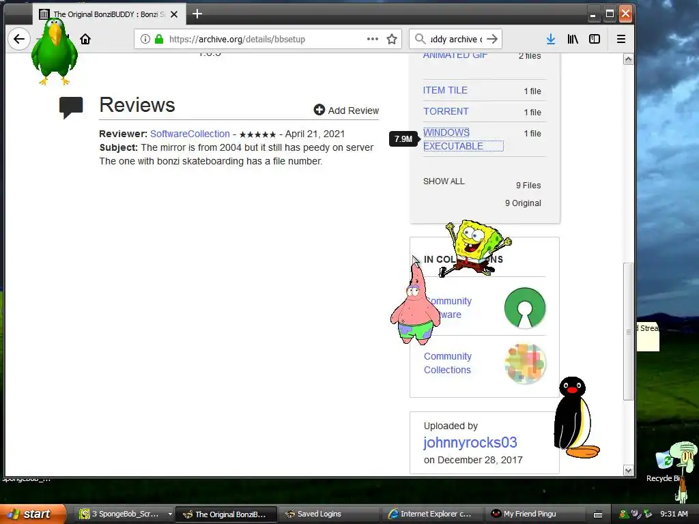Viewport: 699px width, 524px height.
Task: Click the Reviews speech bubble icon
Action: 71,107
